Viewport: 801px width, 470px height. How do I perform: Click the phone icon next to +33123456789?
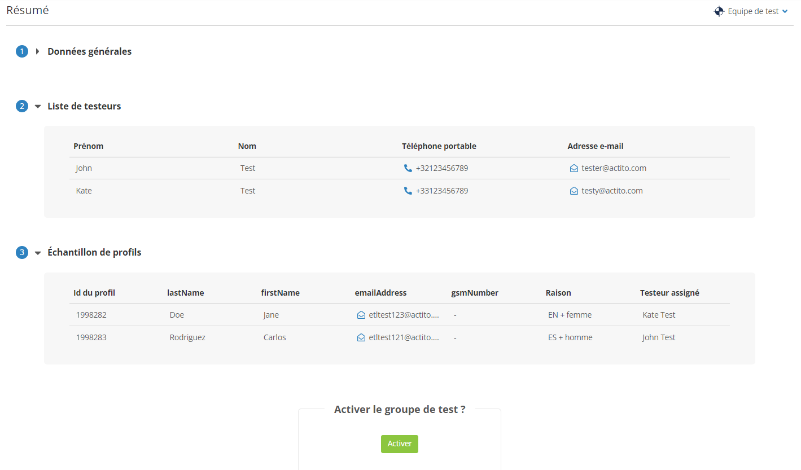pyautogui.click(x=408, y=191)
